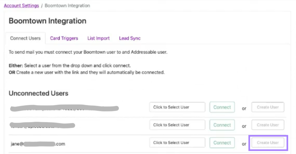
Task: Open the Account Settings breadcrumb link
Action: tap(21, 6)
